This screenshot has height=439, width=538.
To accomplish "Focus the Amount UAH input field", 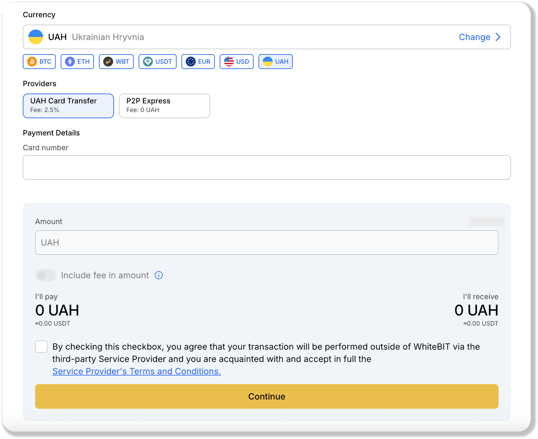I will tap(267, 243).
